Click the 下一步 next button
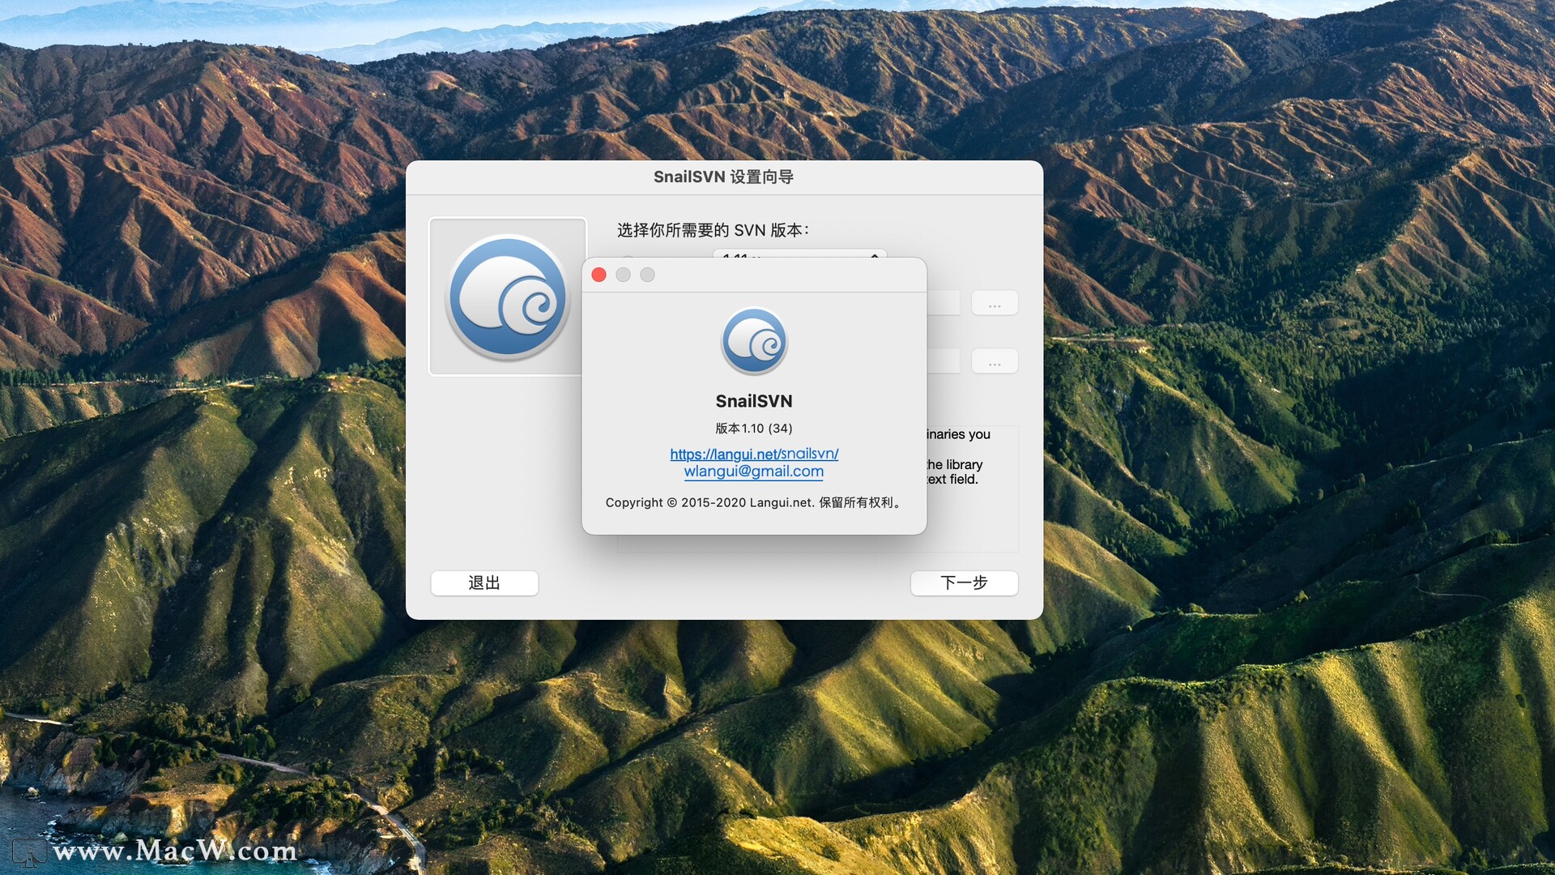Screen dimensions: 1555x875 pyautogui.click(x=964, y=583)
